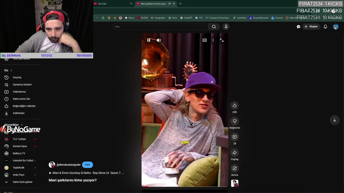Image resolution: width=344 pixels, height=193 pixels.
Task: Open the account avatar menu
Action: [x=336, y=27]
